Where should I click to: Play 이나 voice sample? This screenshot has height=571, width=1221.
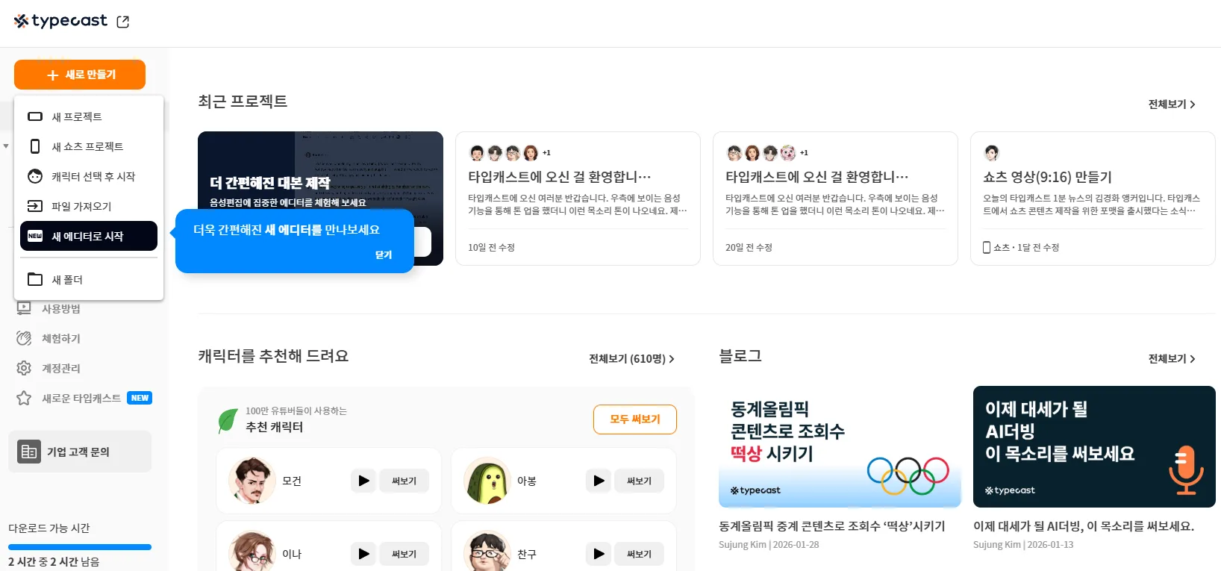363,554
